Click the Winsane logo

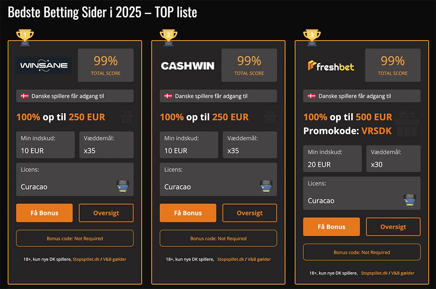pos(44,65)
